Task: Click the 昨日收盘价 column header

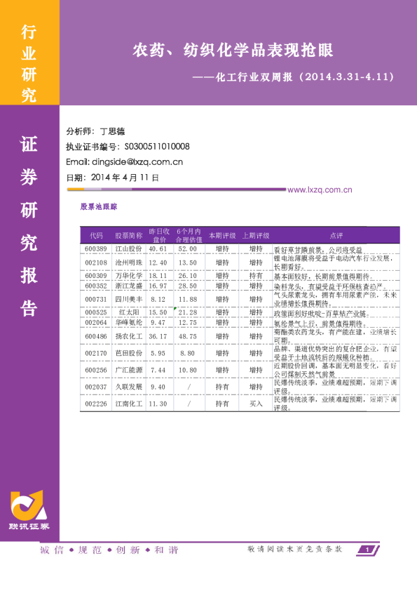Action: tap(159, 235)
